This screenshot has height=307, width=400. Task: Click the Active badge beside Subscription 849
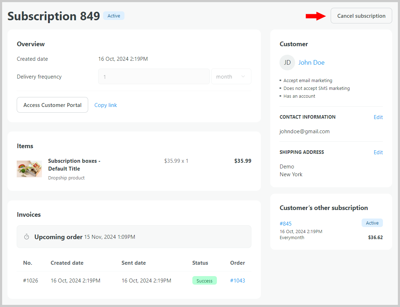pyautogui.click(x=114, y=16)
